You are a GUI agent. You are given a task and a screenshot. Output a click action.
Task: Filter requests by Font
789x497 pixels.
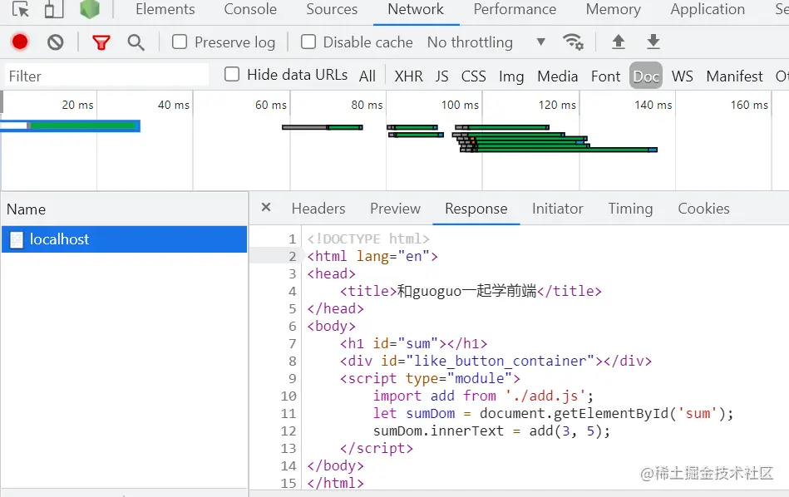(606, 76)
